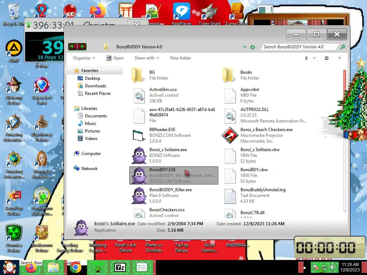Click the refresh icon in address bar
This screenshot has width=367, height=275.
pos(252,47)
